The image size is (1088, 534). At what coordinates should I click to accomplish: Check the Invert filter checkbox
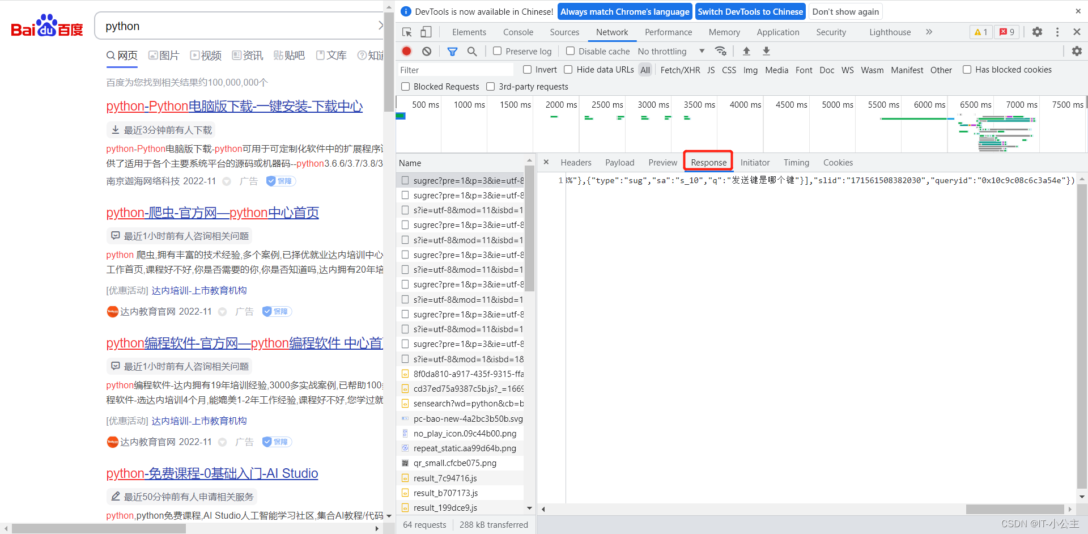[x=527, y=69]
